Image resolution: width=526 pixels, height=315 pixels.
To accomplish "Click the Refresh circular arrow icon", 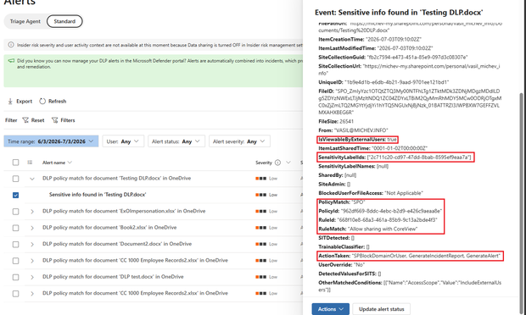I will click(x=42, y=101).
